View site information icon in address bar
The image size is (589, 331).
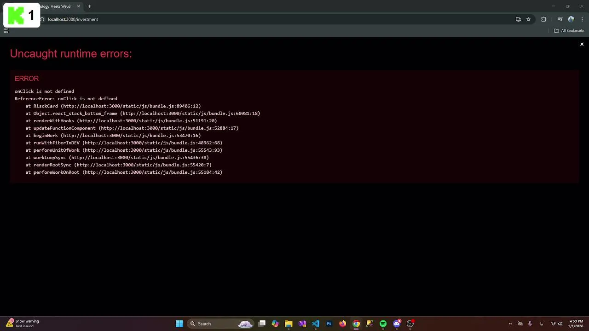[x=42, y=19]
